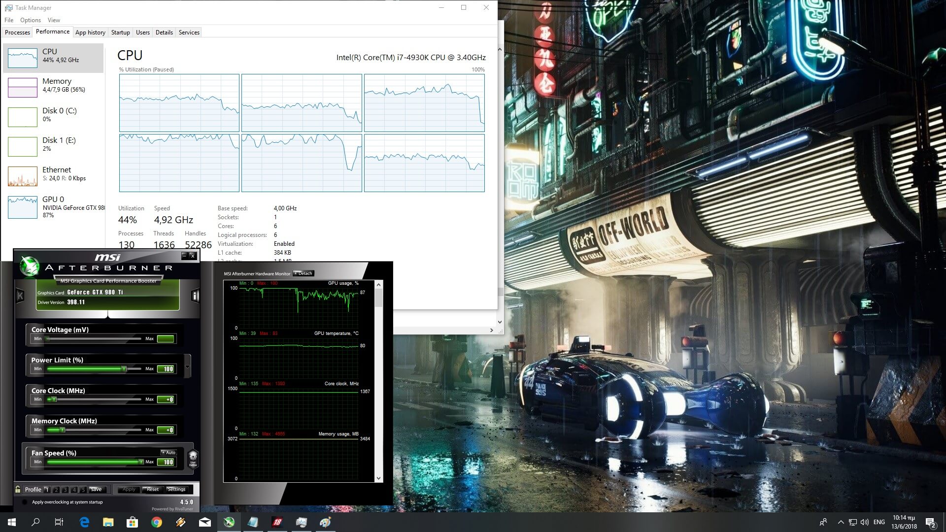Viewport: 946px width, 532px height.
Task: Open Chrome from the taskbar
Action: point(157,522)
